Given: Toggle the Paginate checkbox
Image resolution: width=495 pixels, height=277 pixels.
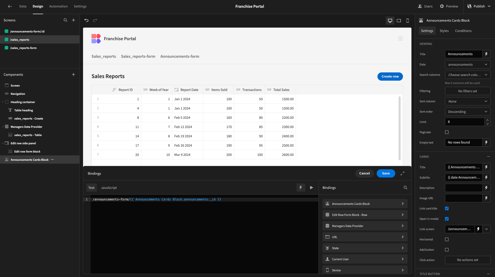Looking at the screenshot, I should 447,132.
